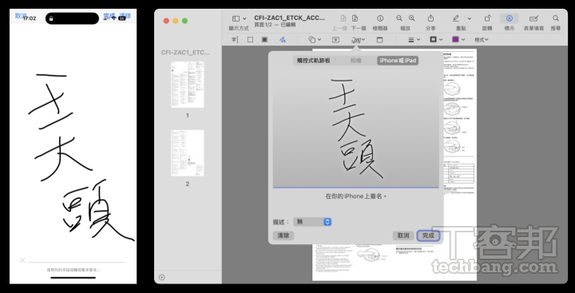
Task: Click add page plus button in sidebar
Action: (161, 277)
